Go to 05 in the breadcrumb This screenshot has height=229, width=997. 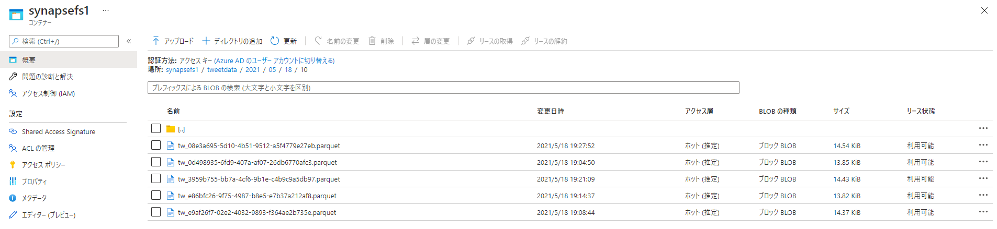(272, 69)
